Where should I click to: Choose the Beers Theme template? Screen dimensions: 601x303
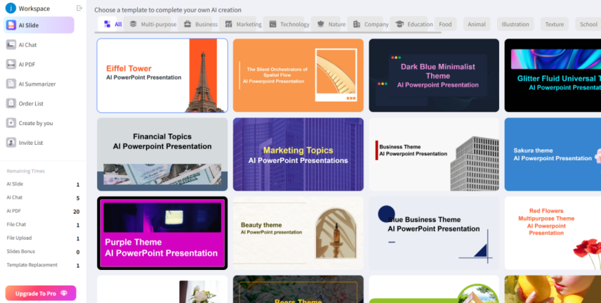coord(298,289)
